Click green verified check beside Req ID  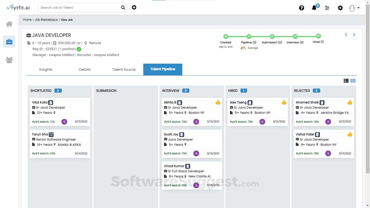(x=79, y=49)
